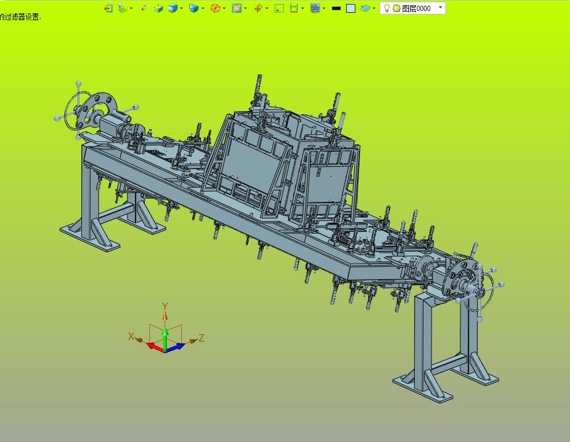The width and height of the screenshot is (570, 442).
Task: Click the crosshair target icon
Action: click(x=258, y=8)
